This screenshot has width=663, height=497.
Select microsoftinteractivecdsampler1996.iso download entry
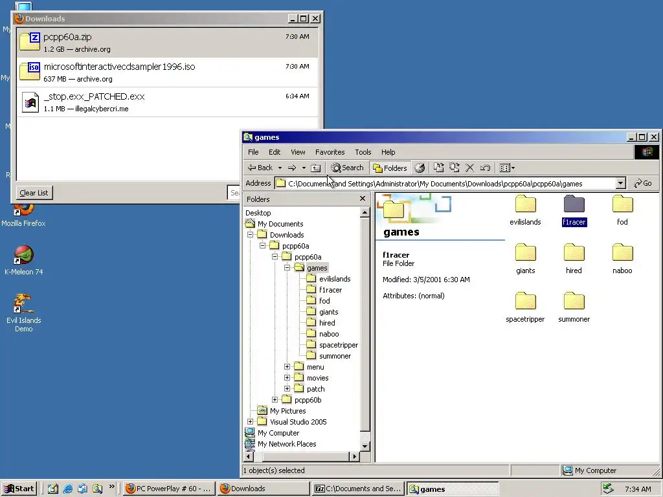(x=168, y=72)
